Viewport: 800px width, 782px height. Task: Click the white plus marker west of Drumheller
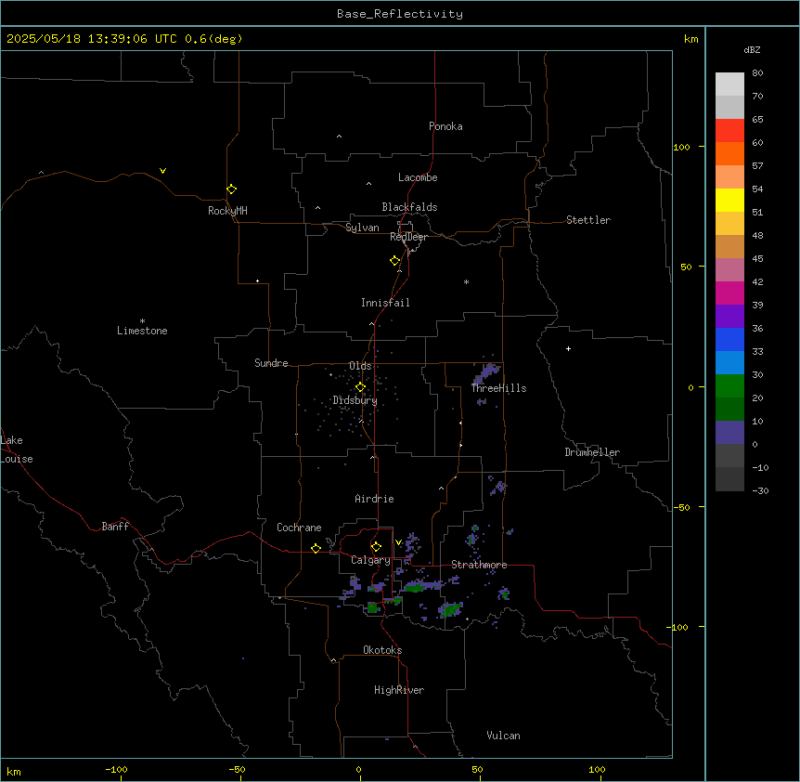[568, 348]
